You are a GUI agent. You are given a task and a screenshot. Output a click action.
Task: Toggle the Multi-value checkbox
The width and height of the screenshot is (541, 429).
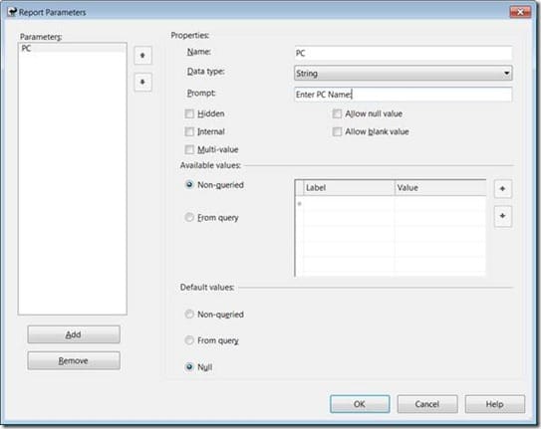[x=189, y=149]
